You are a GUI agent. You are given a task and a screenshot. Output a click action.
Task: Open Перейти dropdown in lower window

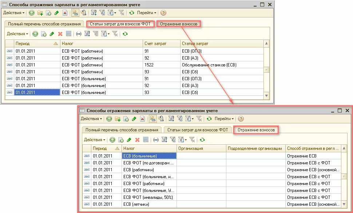tap(224, 119)
